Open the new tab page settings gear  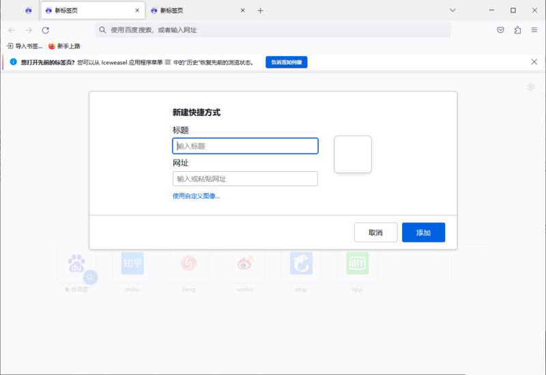click(531, 87)
